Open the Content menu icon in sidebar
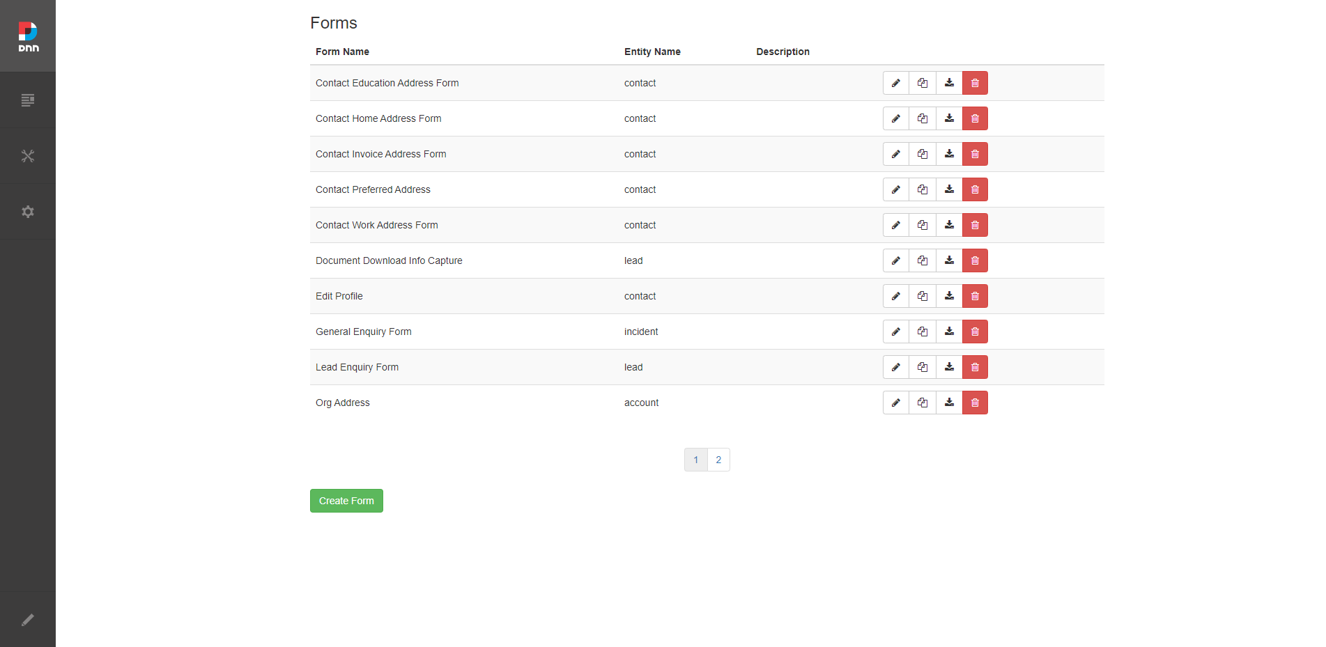The image size is (1326, 647). point(28,100)
